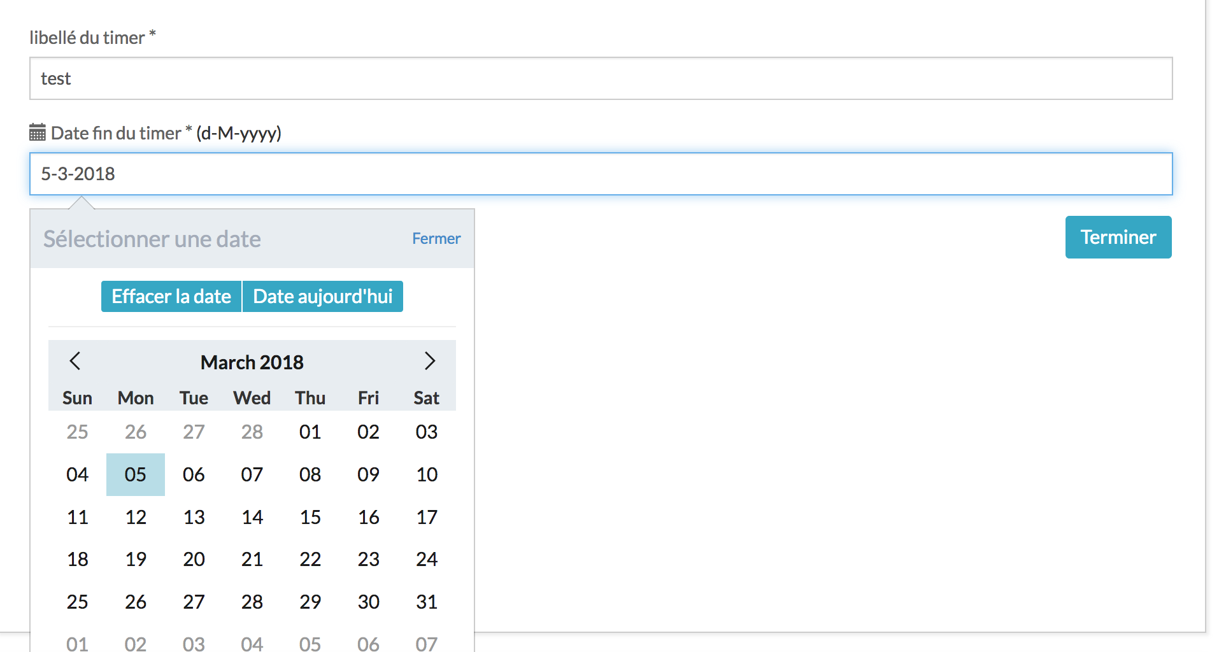This screenshot has width=1219, height=652.
Task: Click the Wed weekday header
Action: click(x=252, y=398)
